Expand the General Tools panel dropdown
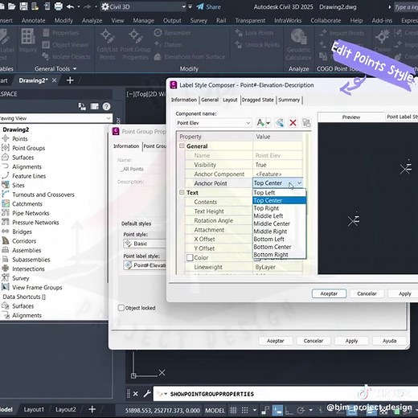The height and width of the screenshot is (418, 418). coord(75,69)
